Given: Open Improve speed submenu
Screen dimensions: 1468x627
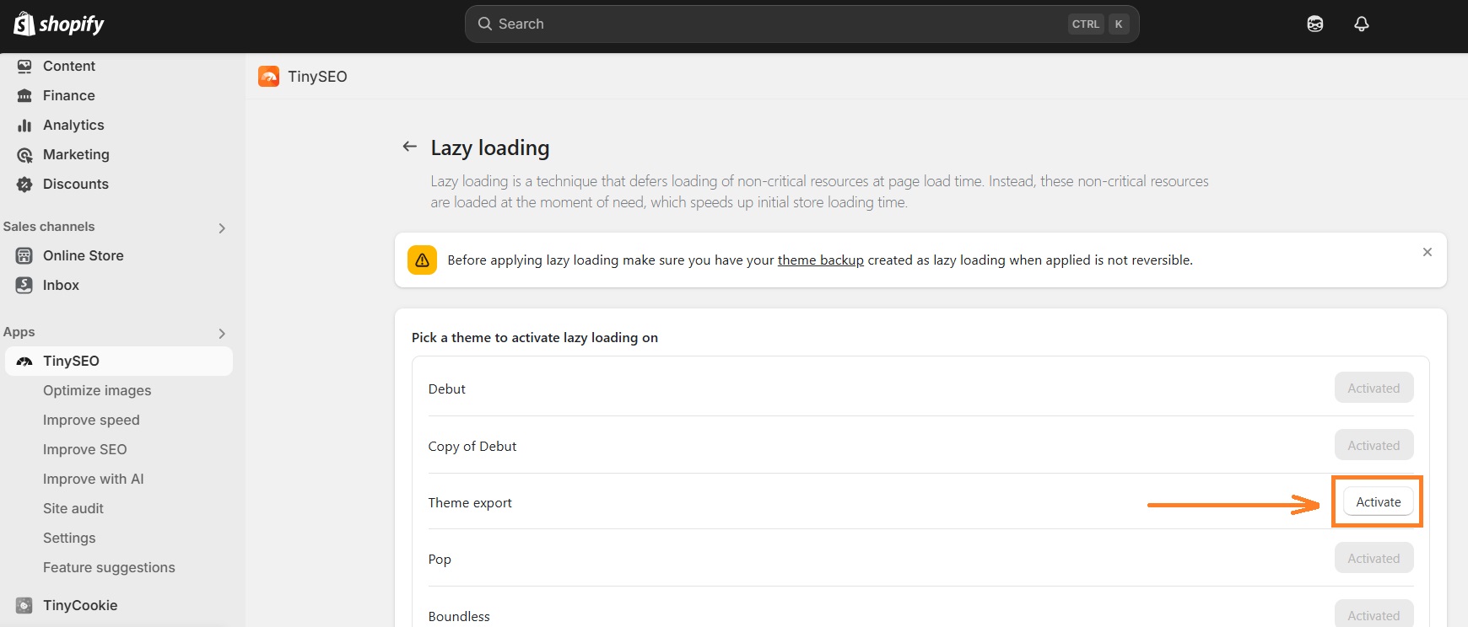Looking at the screenshot, I should [91, 420].
